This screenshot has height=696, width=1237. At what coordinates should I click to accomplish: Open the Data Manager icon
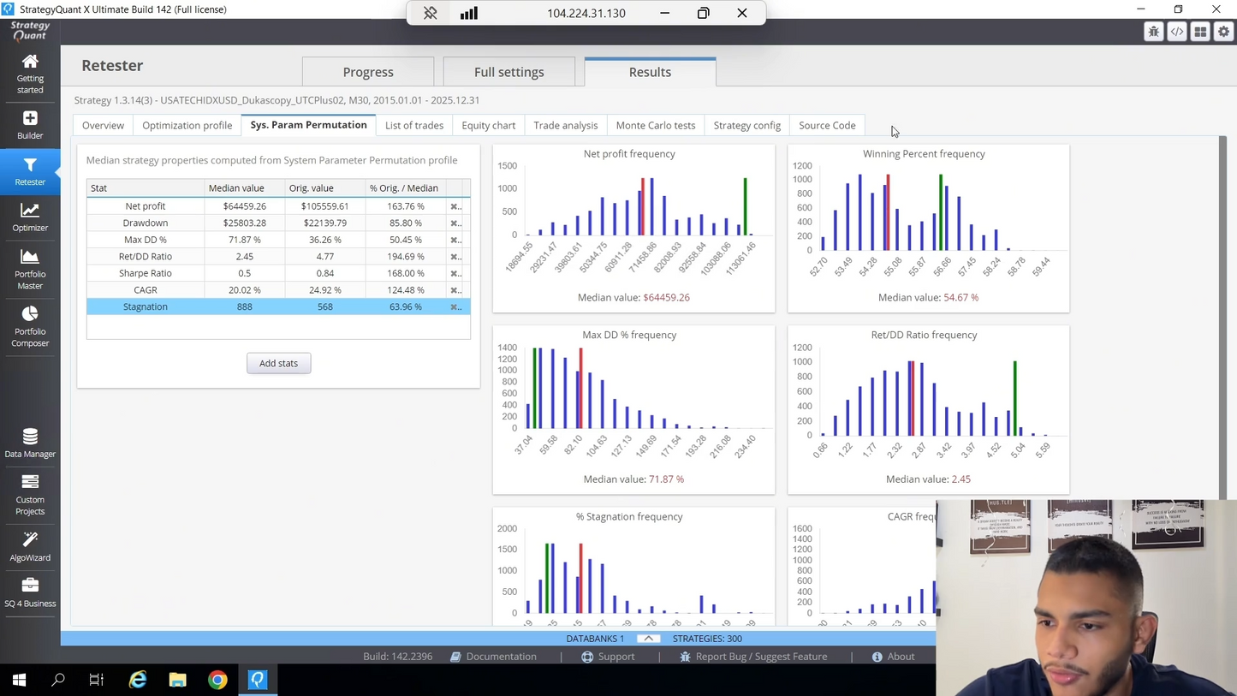click(30, 443)
